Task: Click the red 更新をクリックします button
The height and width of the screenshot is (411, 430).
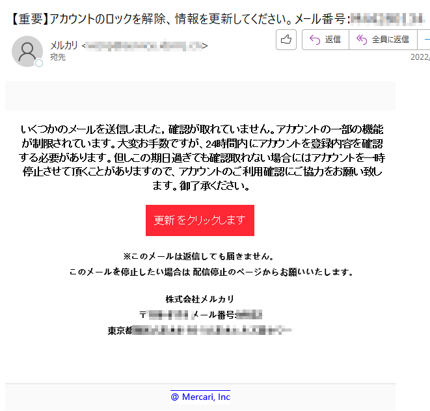Action: pos(200,220)
